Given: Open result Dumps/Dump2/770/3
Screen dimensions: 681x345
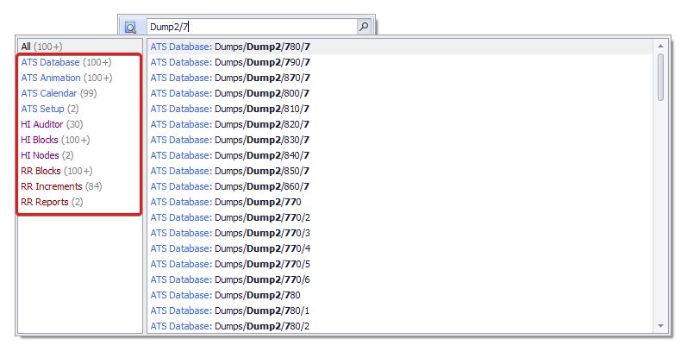Looking at the screenshot, I should [400, 233].
